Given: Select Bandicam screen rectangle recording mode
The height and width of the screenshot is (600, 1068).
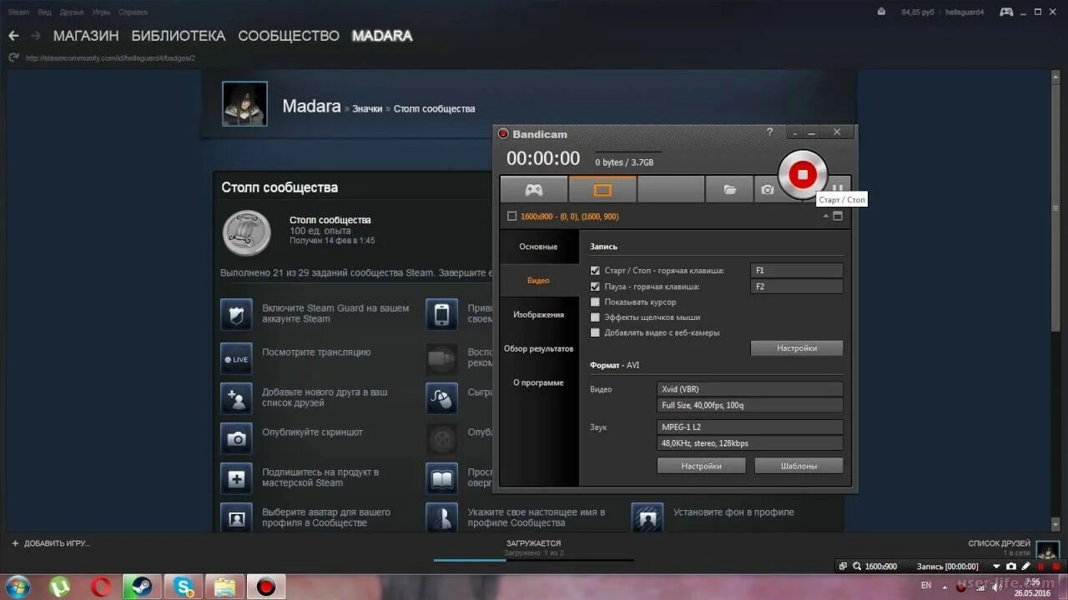Looking at the screenshot, I should tap(602, 190).
